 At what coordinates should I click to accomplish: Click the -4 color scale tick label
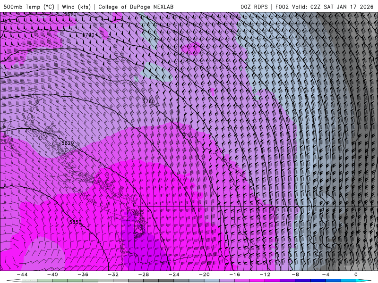tap(326, 275)
